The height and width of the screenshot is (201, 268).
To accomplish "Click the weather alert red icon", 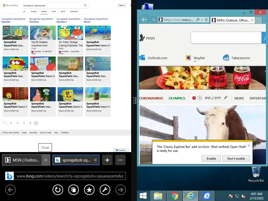I will point(194,98).
